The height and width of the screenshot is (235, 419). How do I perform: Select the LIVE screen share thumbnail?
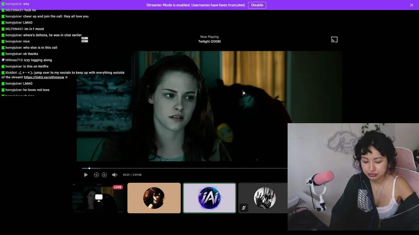coord(99,198)
